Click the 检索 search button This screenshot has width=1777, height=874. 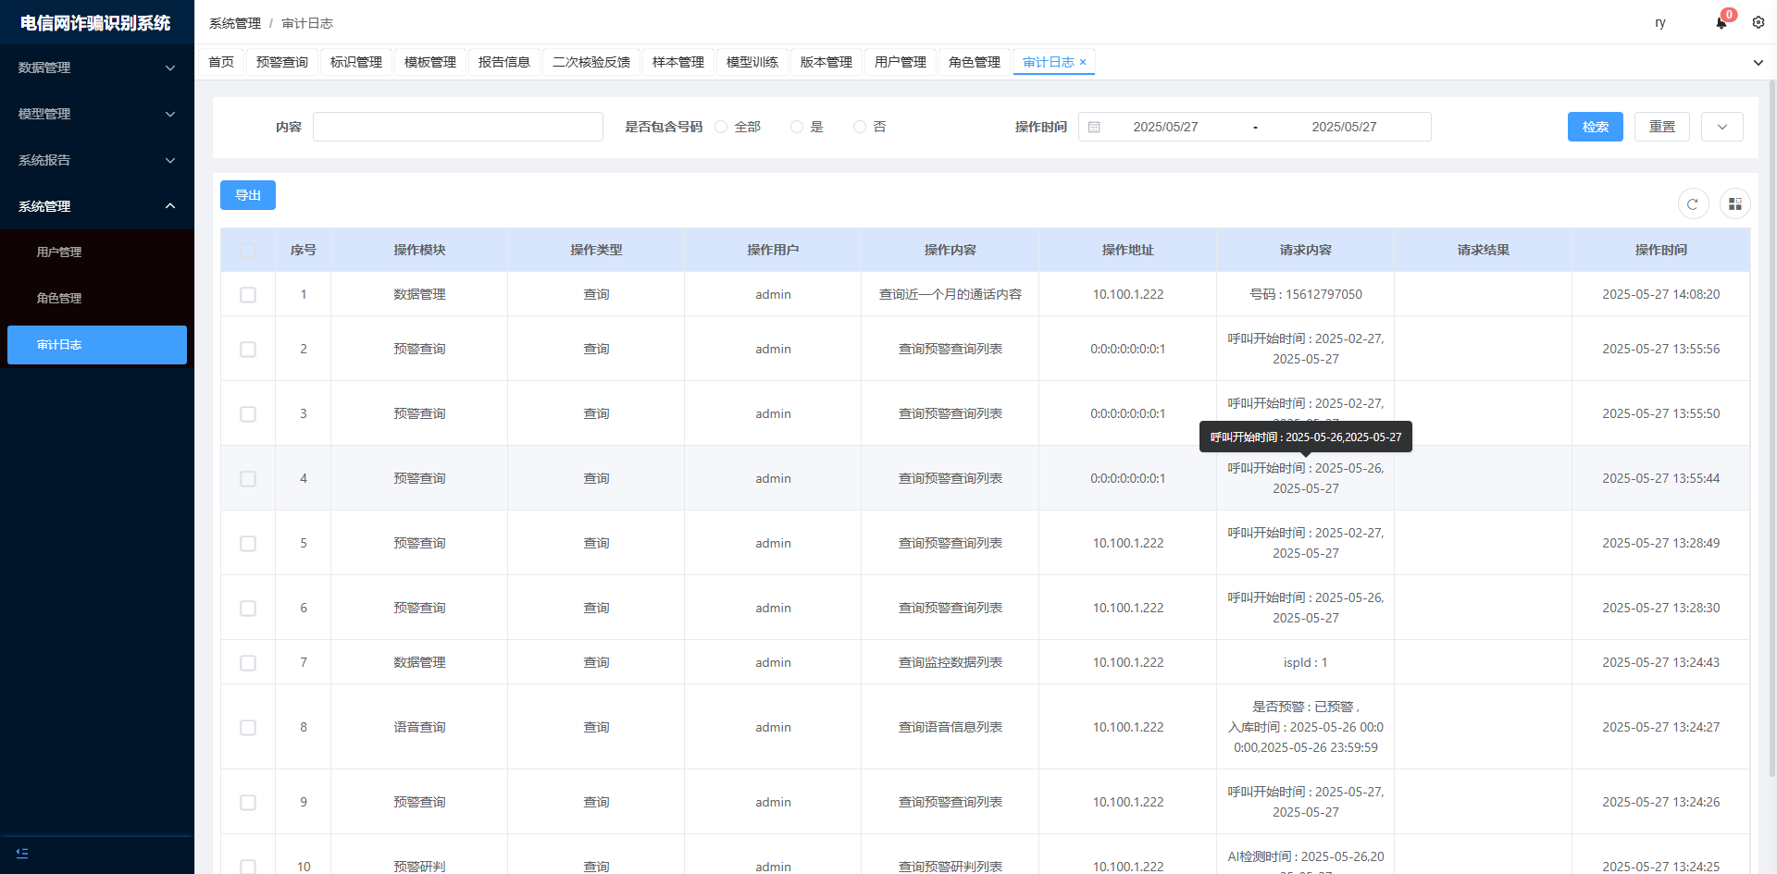[x=1595, y=127]
